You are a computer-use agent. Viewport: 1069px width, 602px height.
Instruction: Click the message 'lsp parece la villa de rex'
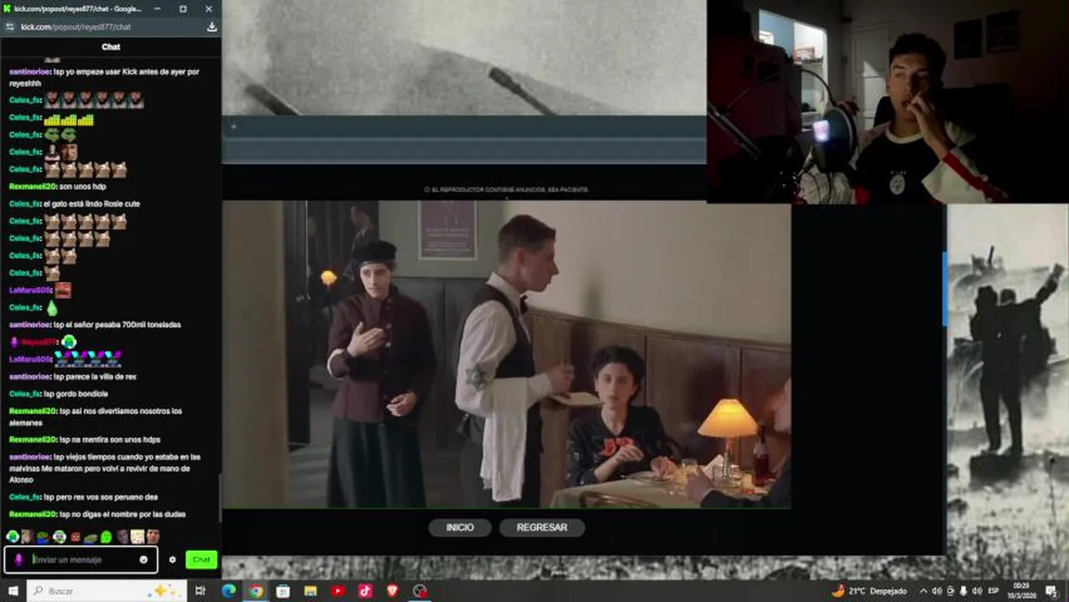[x=94, y=377]
